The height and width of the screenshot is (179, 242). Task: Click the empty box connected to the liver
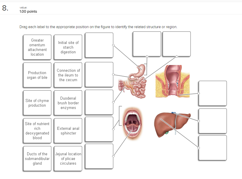pos(212,121)
